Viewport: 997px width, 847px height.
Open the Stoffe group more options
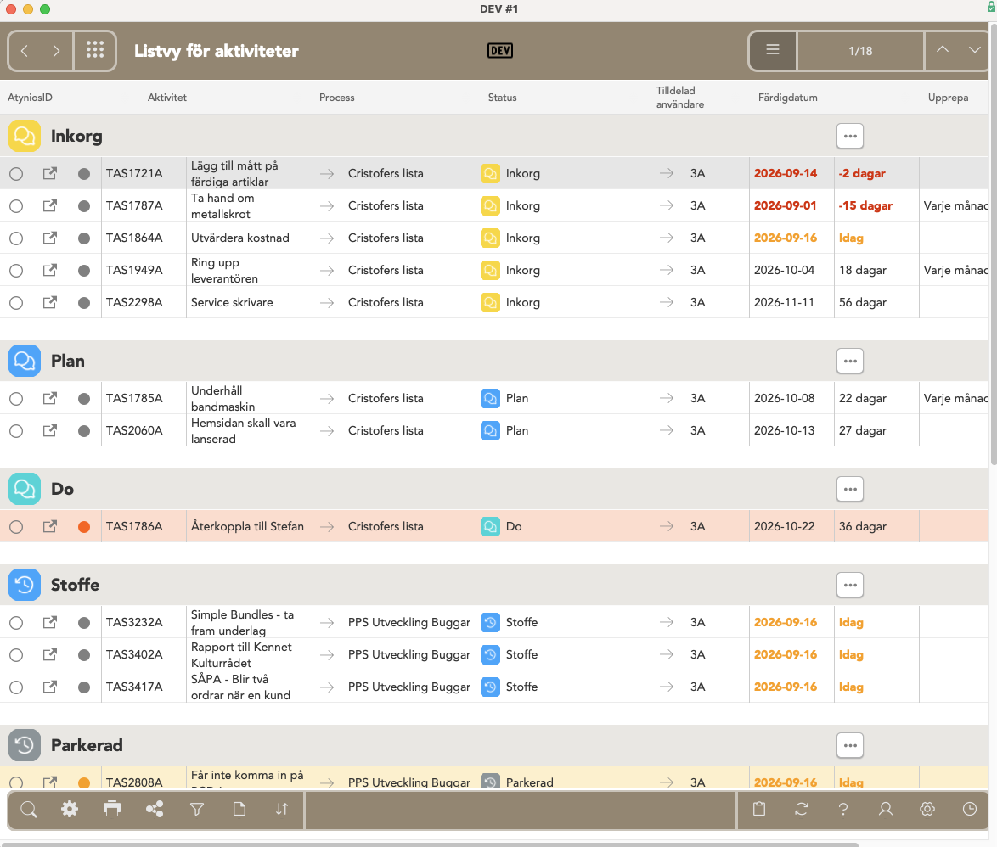coord(850,586)
